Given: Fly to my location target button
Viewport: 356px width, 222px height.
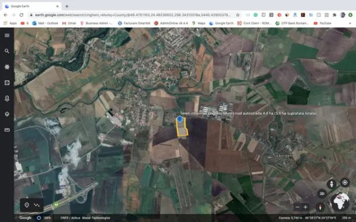Looking at the screenshot, I should (345, 182).
